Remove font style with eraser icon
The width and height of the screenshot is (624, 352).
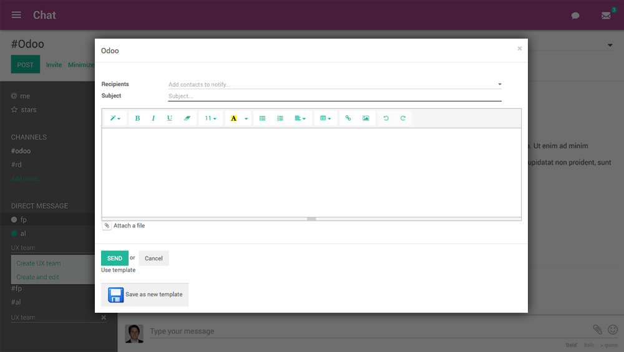[x=187, y=118]
